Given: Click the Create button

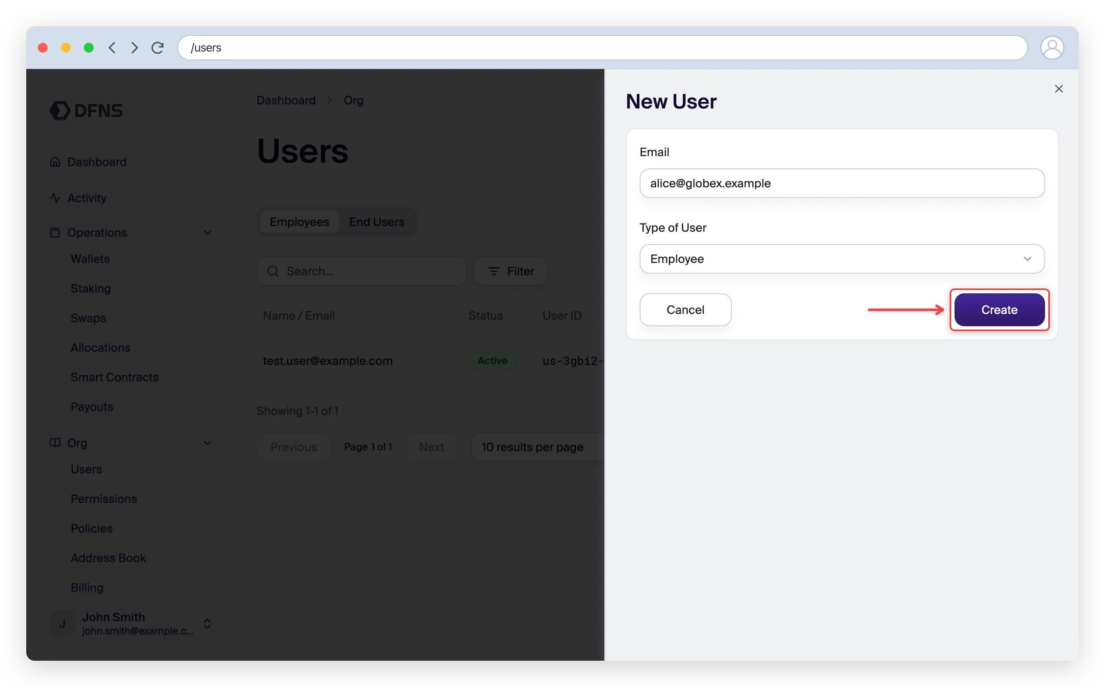Looking at the screenshot, I should (x=999, y=310).
